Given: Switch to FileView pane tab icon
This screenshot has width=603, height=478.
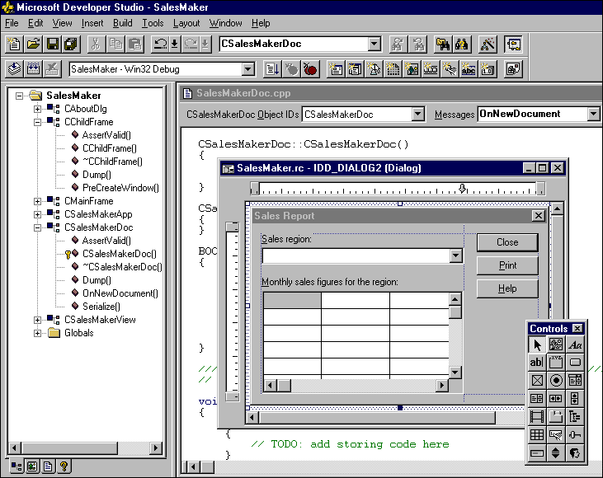Looking at the screenshot, I should (x=48, y=466).
